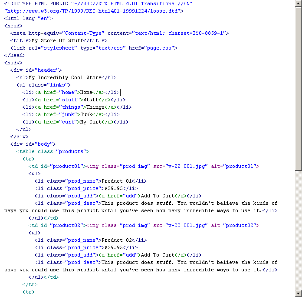Click the vertical scrollbar thumb
This screenshot has width=302, height=297.
(298, 87)
